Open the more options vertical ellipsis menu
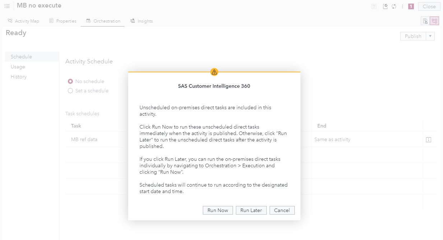Viewport: 443px width, 240px height. coord(402,6)
